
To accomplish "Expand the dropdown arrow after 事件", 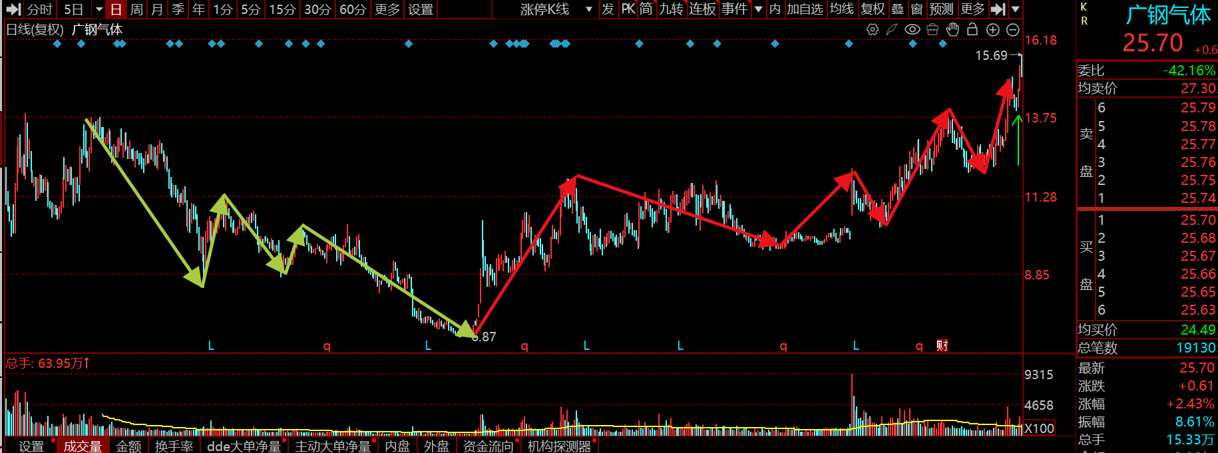I will tap(758, 9).
